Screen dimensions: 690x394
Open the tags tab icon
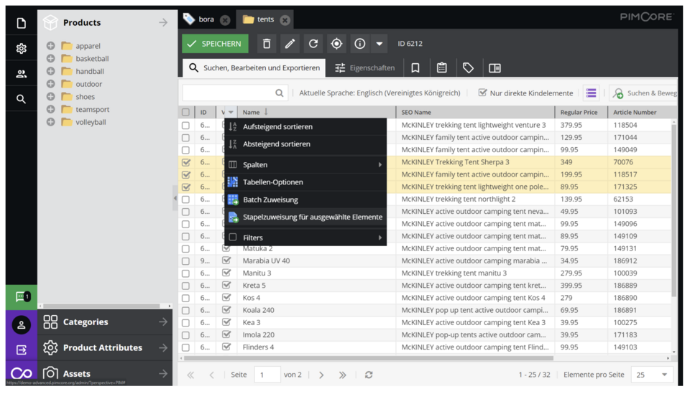(468, 67)
